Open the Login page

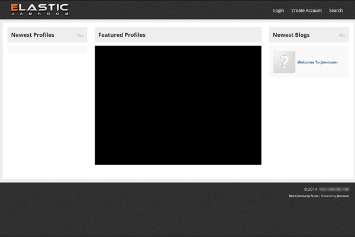pos(279,11)
